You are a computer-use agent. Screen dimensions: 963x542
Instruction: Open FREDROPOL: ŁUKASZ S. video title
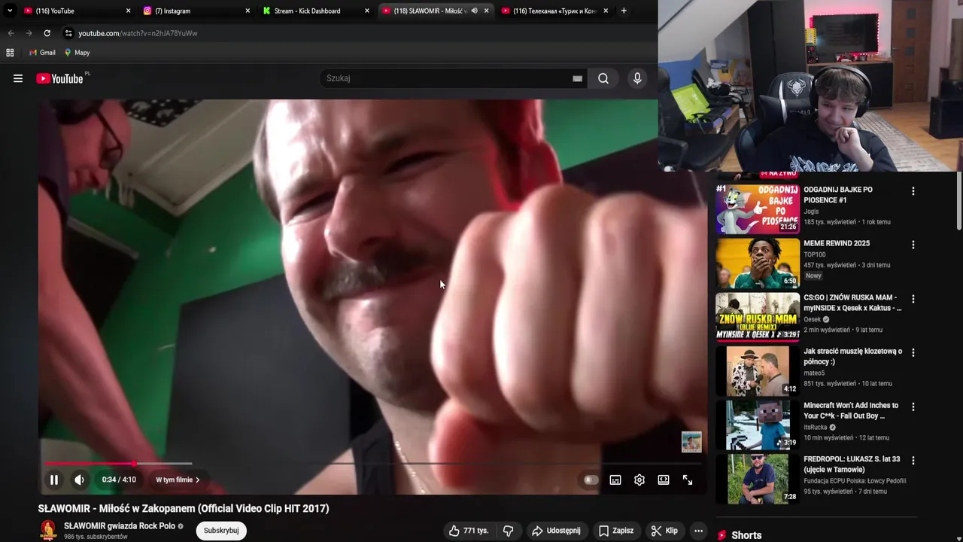pyautogui.click(x=852, y=464)
